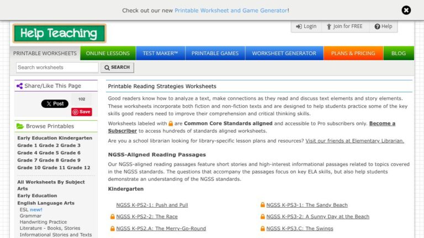Select Grade 5 in Browse Printables
424x238 pixels.
coord(49,153)
